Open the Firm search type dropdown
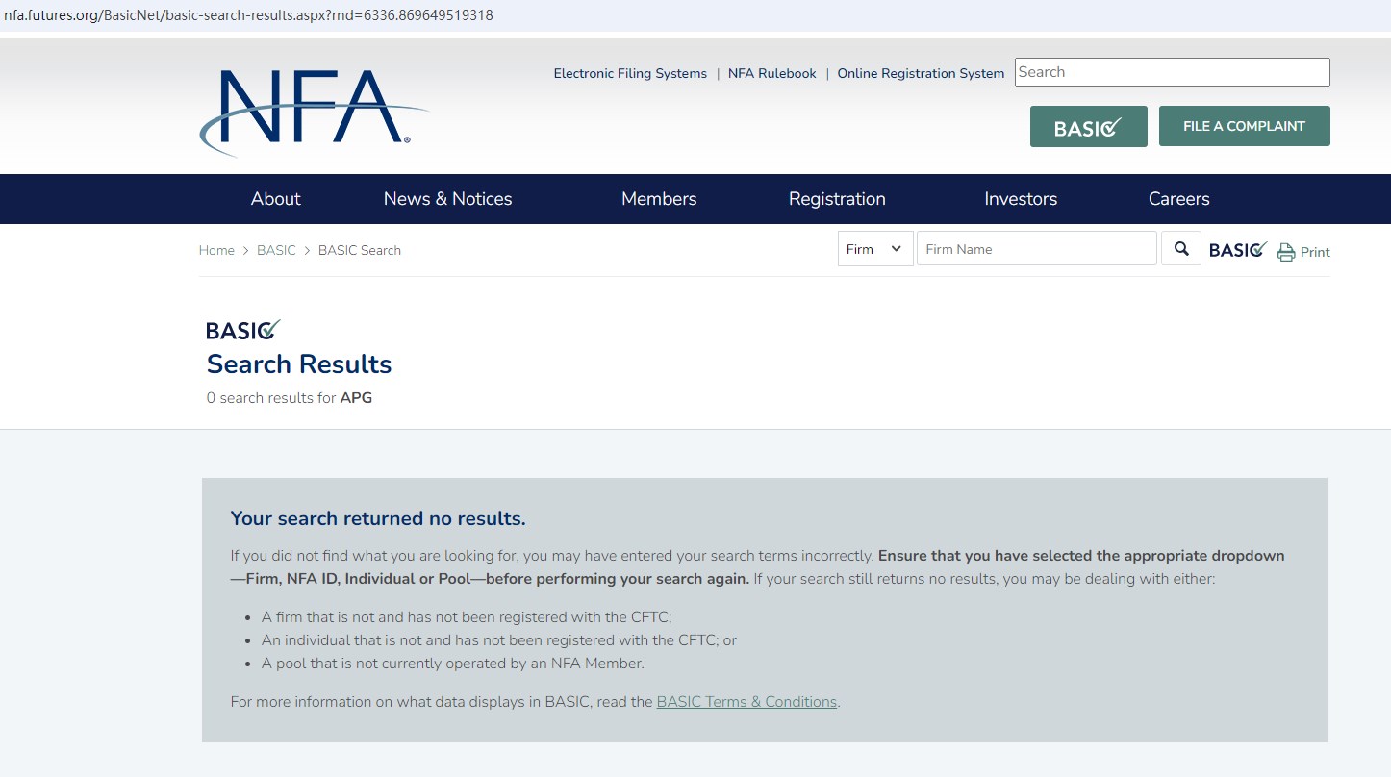1391x777 pixels. (x=875, y=249)
